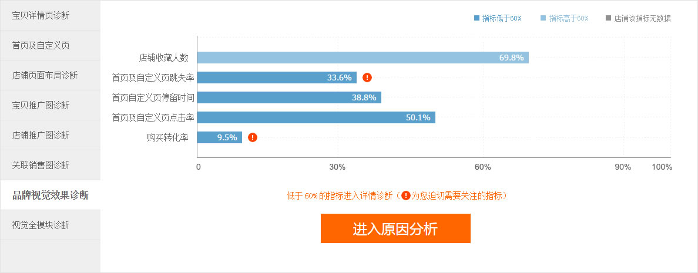The width and height of the screenshot is (698, 273).
Task: Click the 50.1% 点击率 bar
Action: click(x=316, y=117)
